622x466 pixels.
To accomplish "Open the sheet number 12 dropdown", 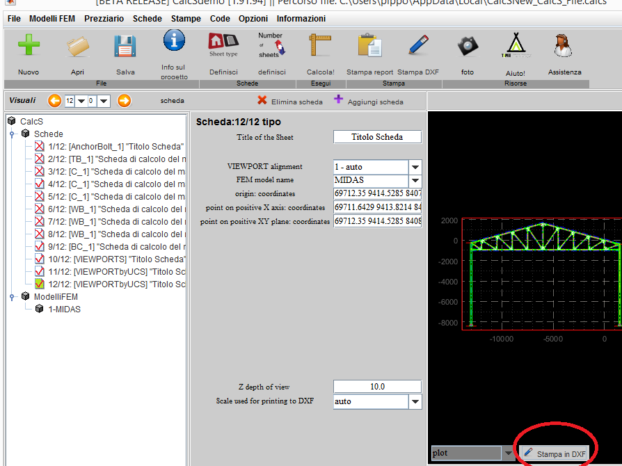I will coord(81,101).
